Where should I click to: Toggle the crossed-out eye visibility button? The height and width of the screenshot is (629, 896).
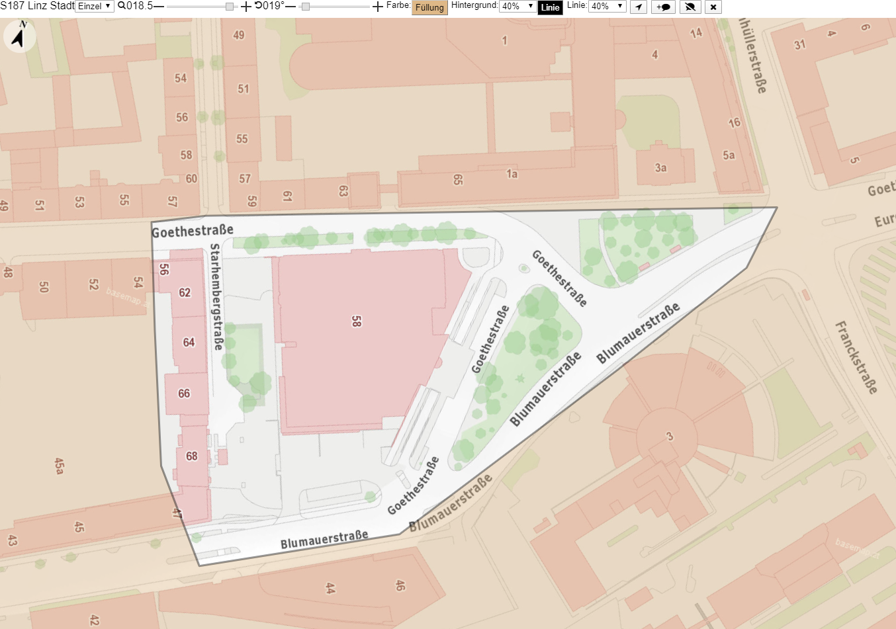point(690,7)
